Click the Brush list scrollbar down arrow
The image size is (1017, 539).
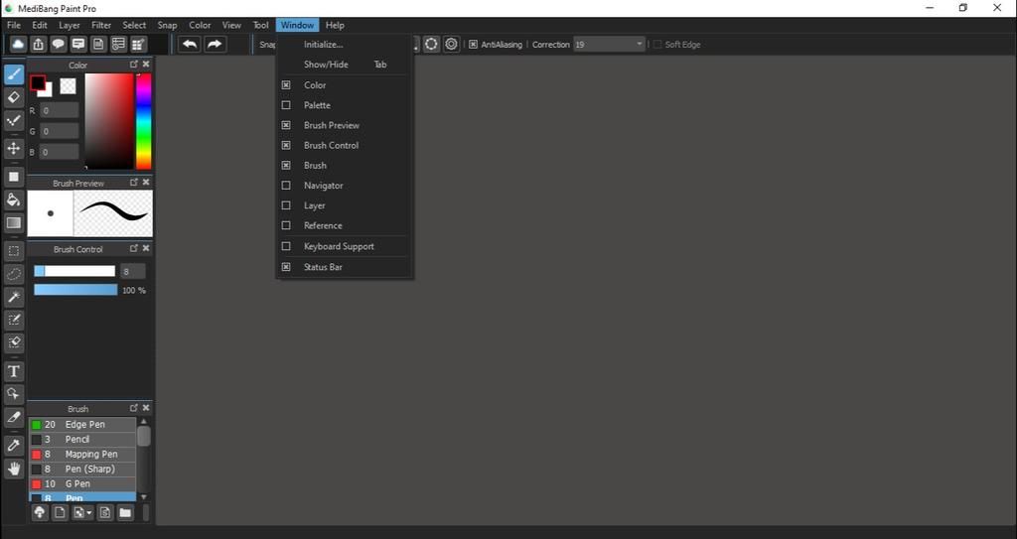tap(144, 497)
